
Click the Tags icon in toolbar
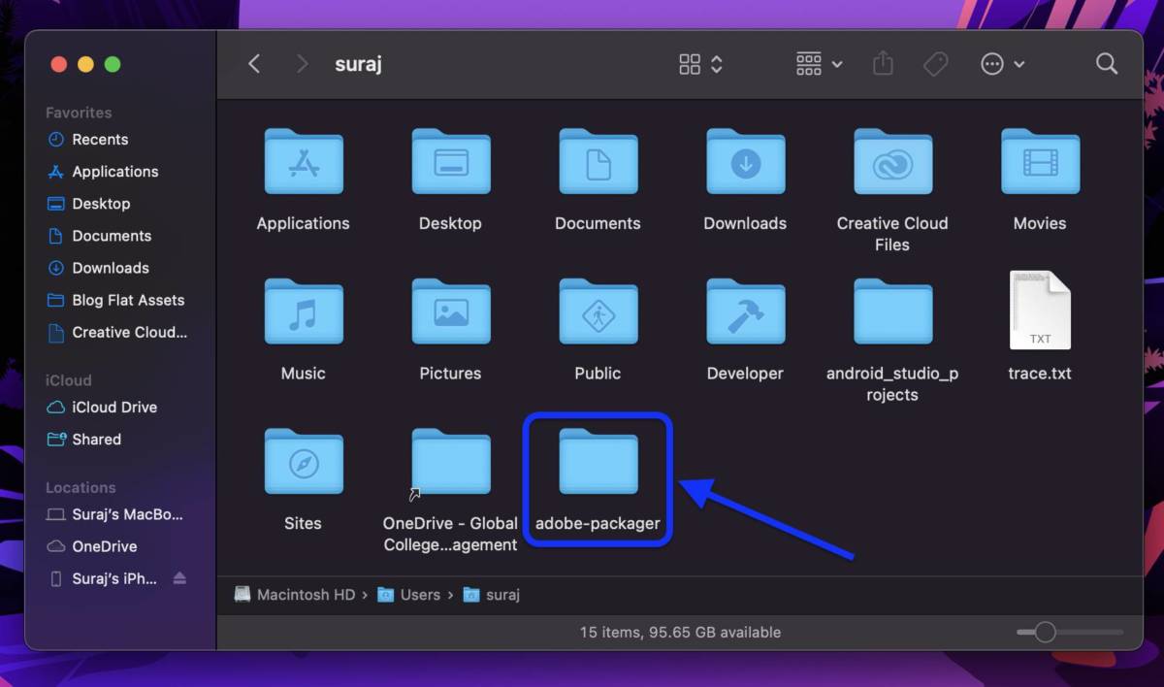click(934, 63)
